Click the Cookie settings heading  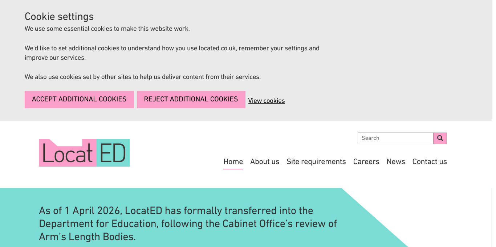59,17
